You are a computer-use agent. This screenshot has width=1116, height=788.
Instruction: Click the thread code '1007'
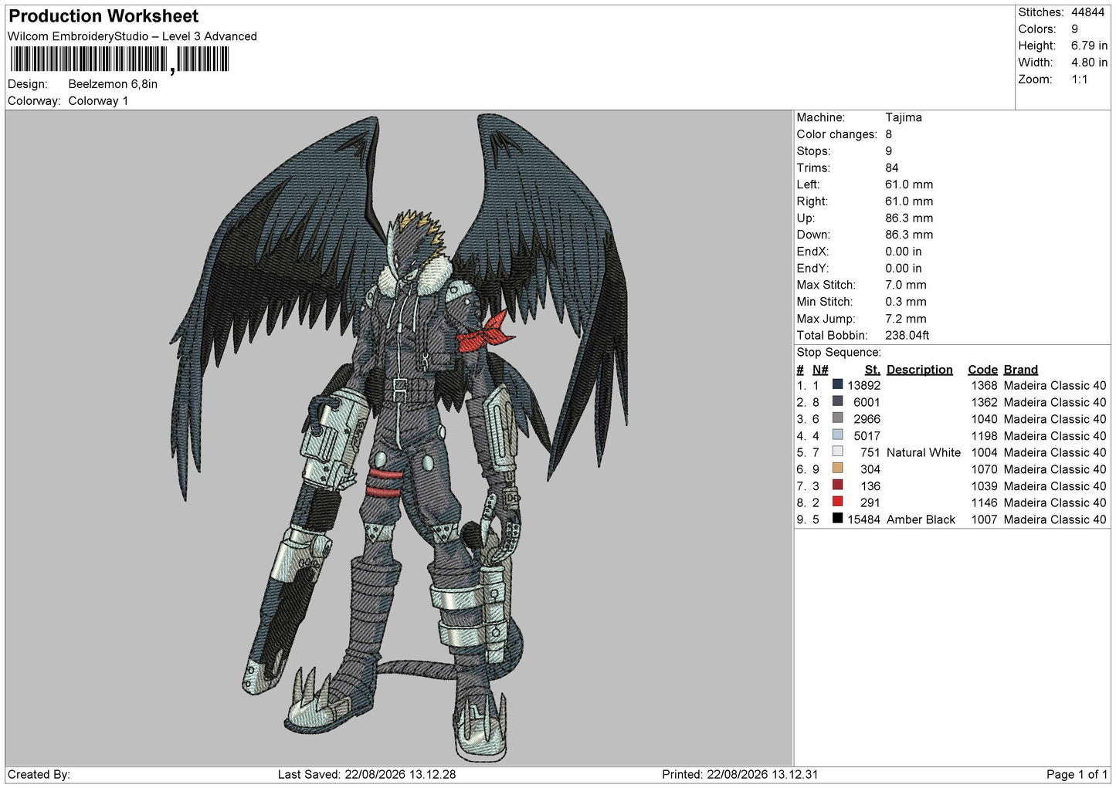pyautogui.click(x=984, y=519)
